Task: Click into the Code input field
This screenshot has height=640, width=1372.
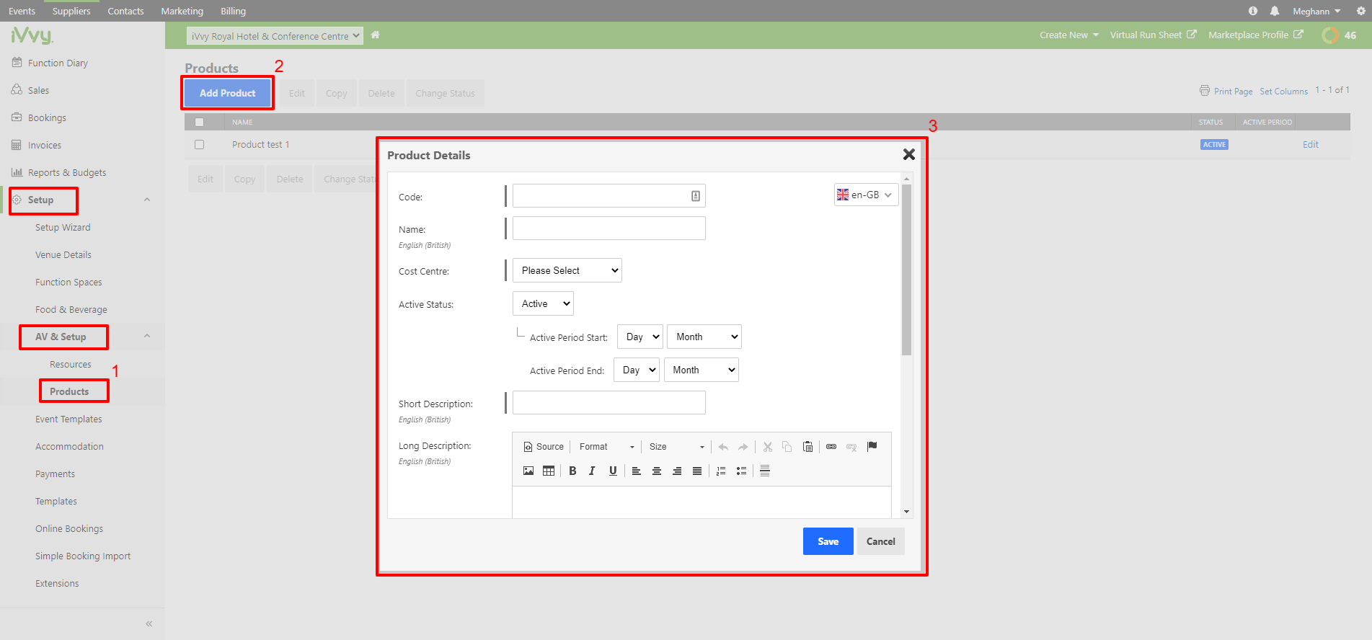Action: (608, 195)
